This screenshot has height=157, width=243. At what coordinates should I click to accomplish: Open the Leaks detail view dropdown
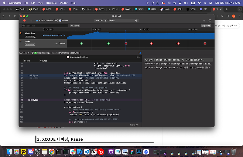tap(25, 53)
